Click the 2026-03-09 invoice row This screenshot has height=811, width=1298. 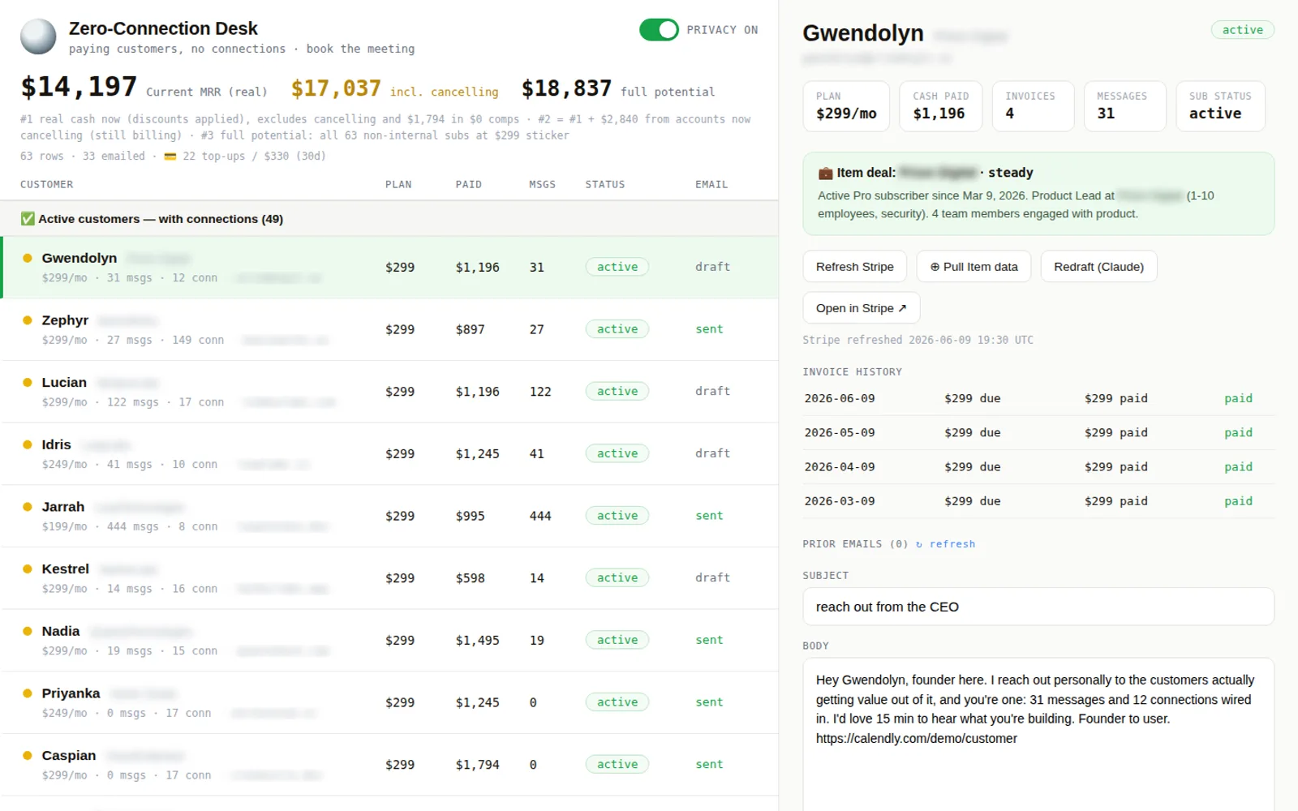coord(1038,501)
